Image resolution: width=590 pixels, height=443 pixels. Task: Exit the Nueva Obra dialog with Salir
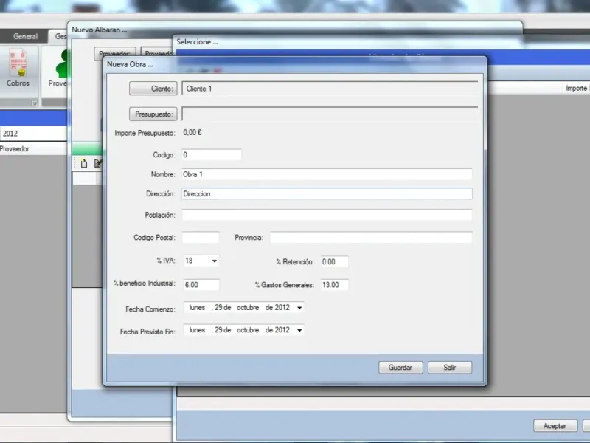[450, 367]
